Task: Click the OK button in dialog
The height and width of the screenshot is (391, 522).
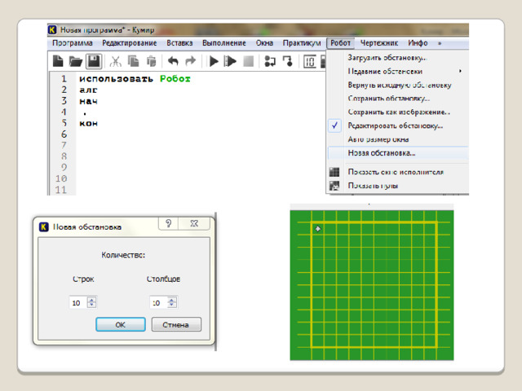Action: [121, 324]
